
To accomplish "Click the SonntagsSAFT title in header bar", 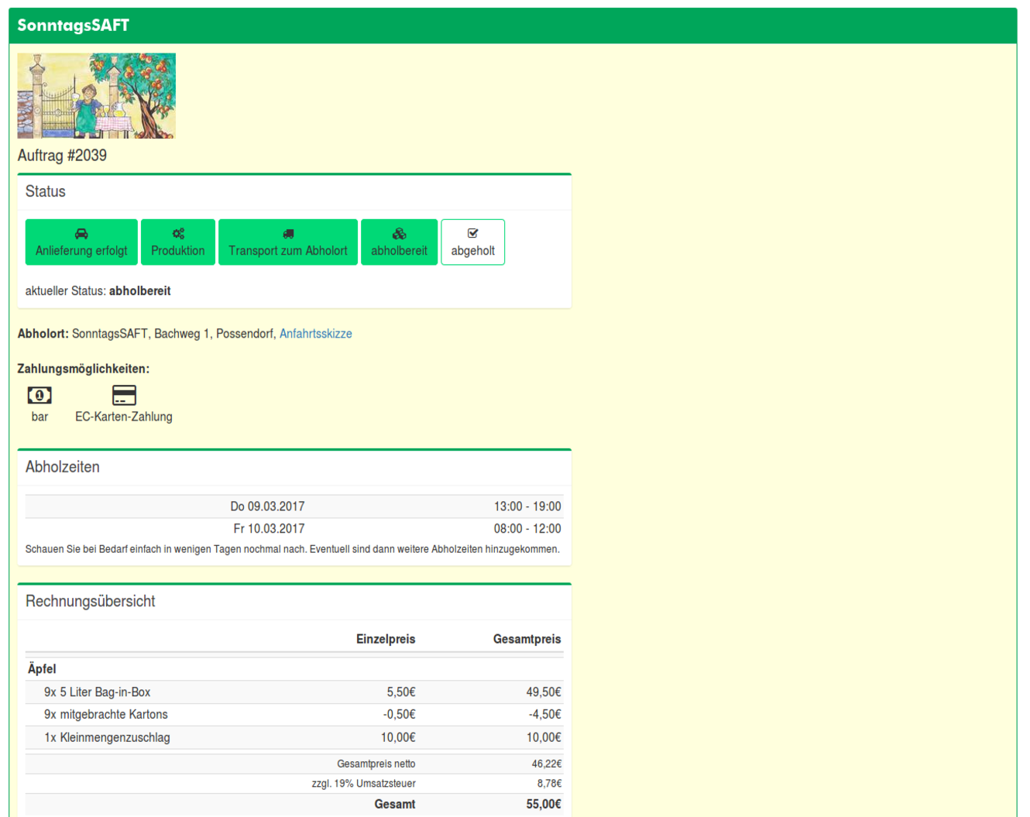I will coord(74,26).
